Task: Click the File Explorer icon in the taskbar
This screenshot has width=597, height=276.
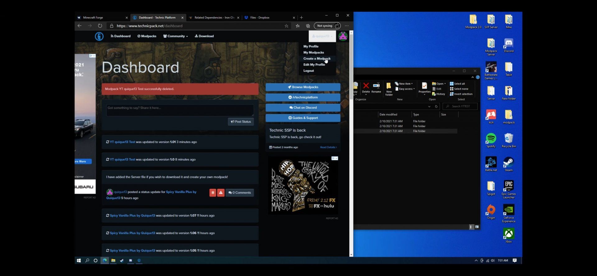Action: [113, 260]
